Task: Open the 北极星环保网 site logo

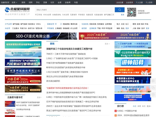Action: point(17,10)
